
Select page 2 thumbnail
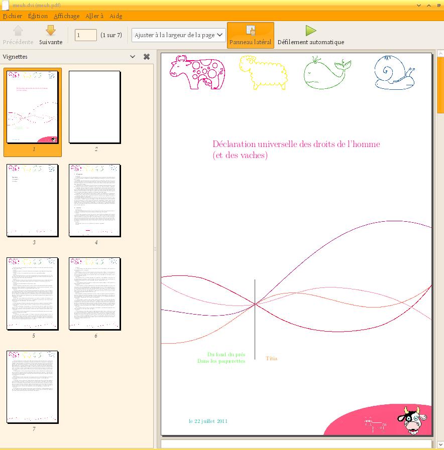click(x=95, y=107)
